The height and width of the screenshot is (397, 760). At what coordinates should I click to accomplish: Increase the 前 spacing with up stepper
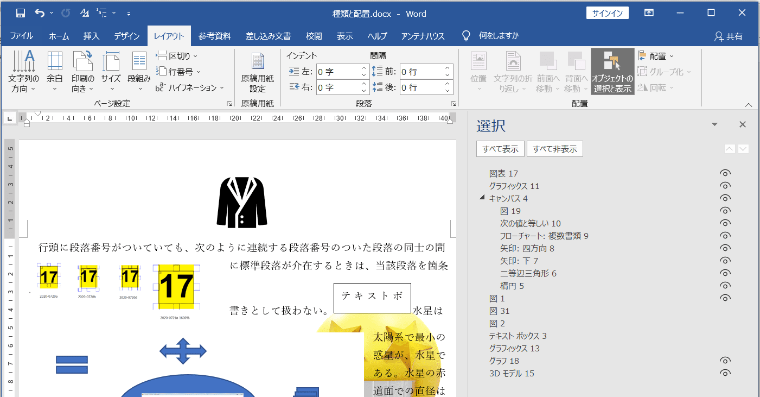tap(448, 68)
